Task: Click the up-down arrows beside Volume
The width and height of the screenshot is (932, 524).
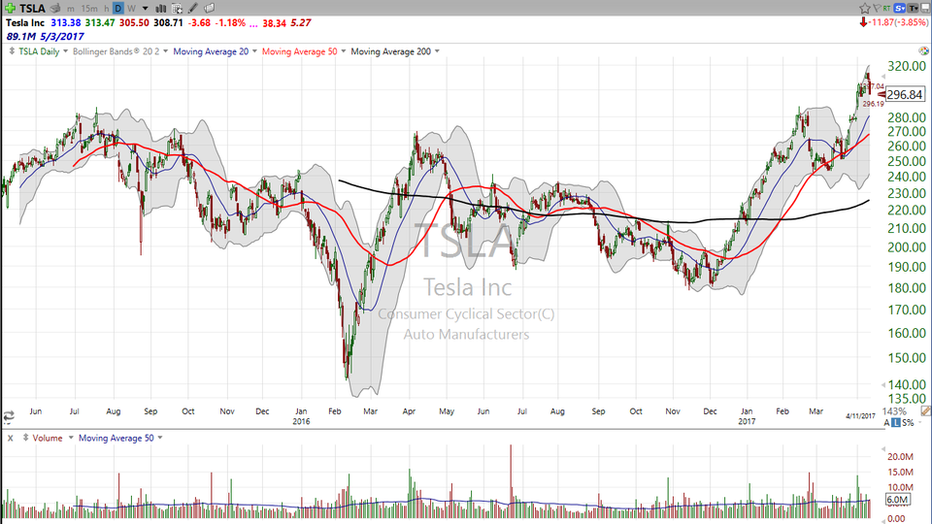Action: 25,438
